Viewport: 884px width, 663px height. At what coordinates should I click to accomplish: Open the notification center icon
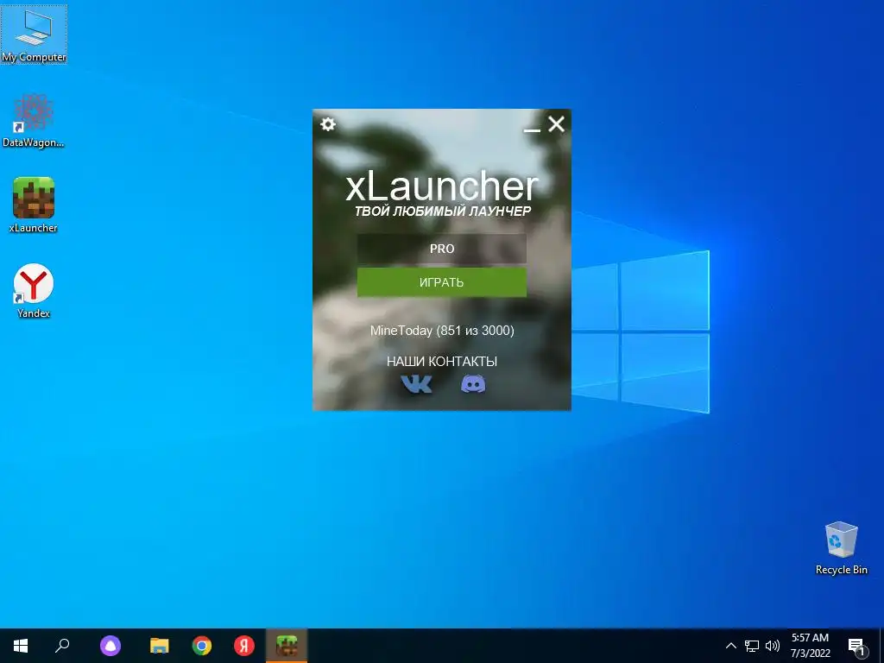coord(856,647)
